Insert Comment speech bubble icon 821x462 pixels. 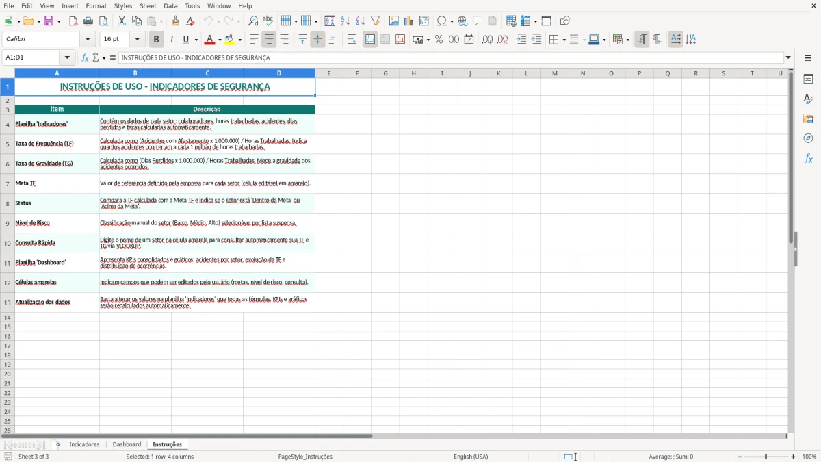[478, 21]
